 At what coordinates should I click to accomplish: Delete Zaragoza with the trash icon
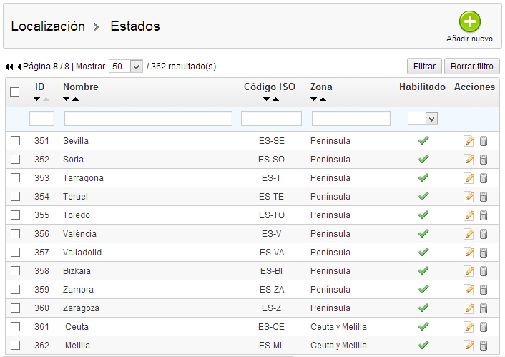pos(483,308)
